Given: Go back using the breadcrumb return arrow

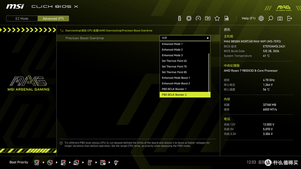Looking at the screenshot, I should tap(62, 31).
